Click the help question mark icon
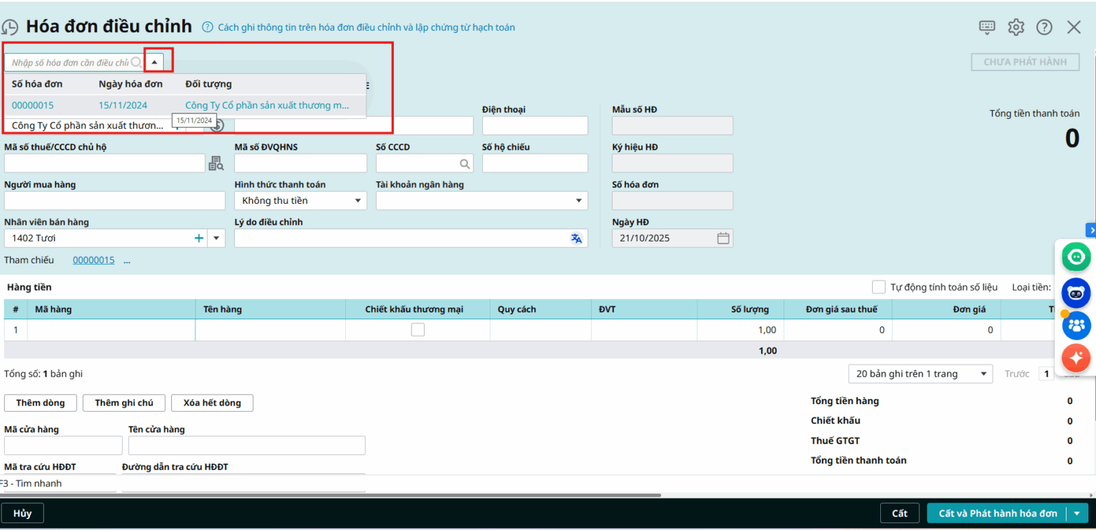Image resolution: width=1096 pixels, height=530 pixels. 1044,27
